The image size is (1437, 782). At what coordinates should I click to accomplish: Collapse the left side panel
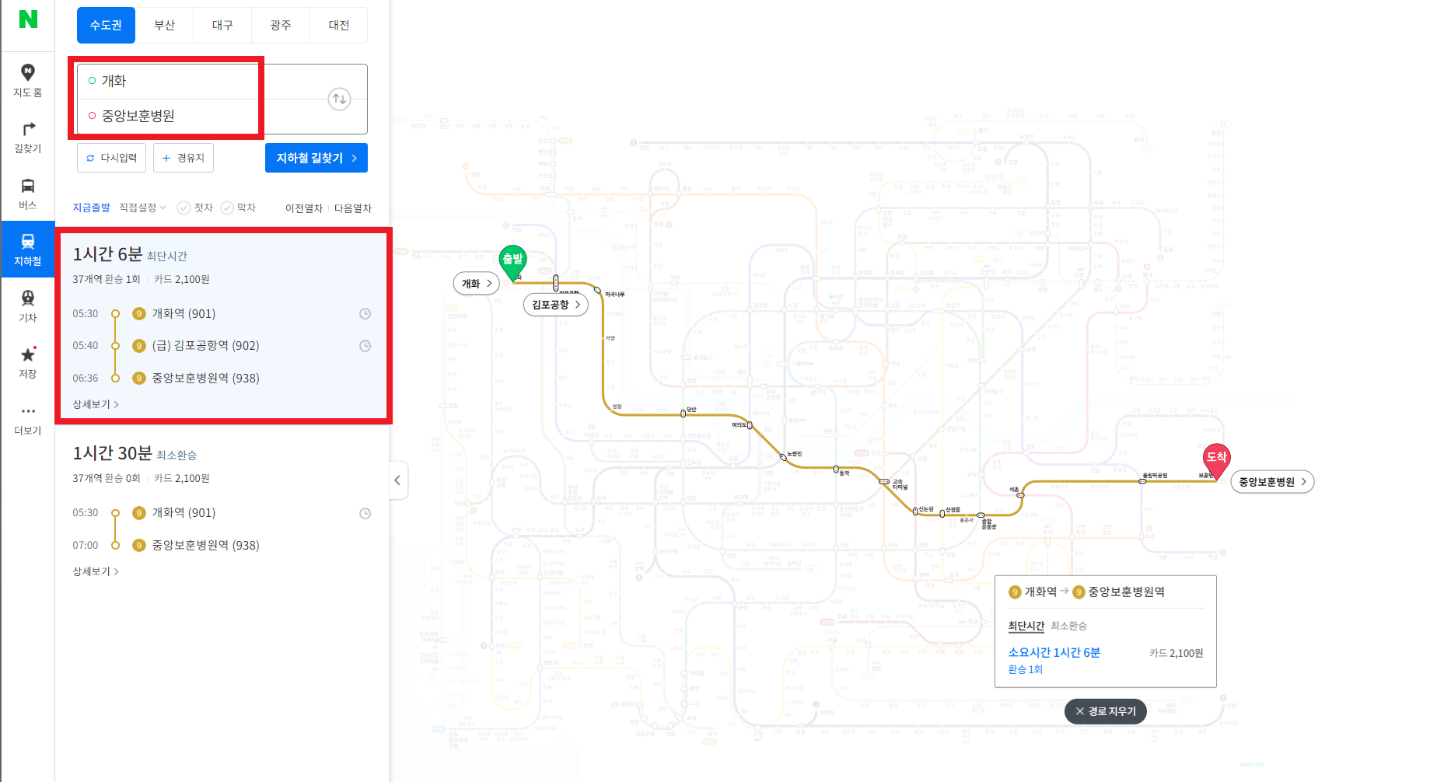pyautogui.click(x=397, y=480)
